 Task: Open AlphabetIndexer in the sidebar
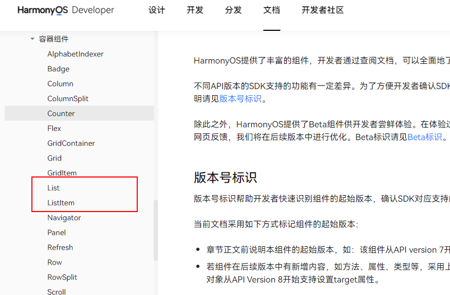tap(76, 54)
